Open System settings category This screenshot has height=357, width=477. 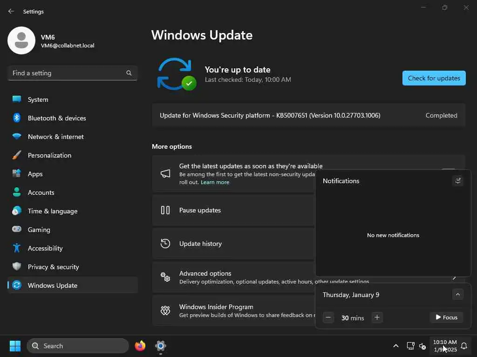[x=72, y=99]
